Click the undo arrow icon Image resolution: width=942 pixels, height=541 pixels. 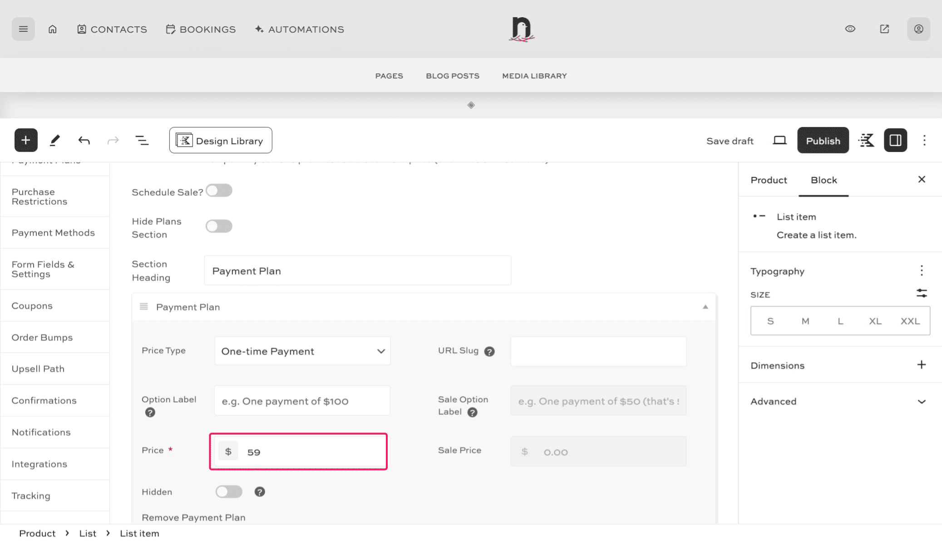pyautogui.click(x=84, y=140)
